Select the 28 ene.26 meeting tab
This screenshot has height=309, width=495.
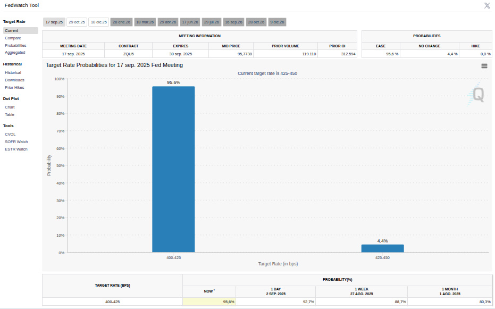122,22
